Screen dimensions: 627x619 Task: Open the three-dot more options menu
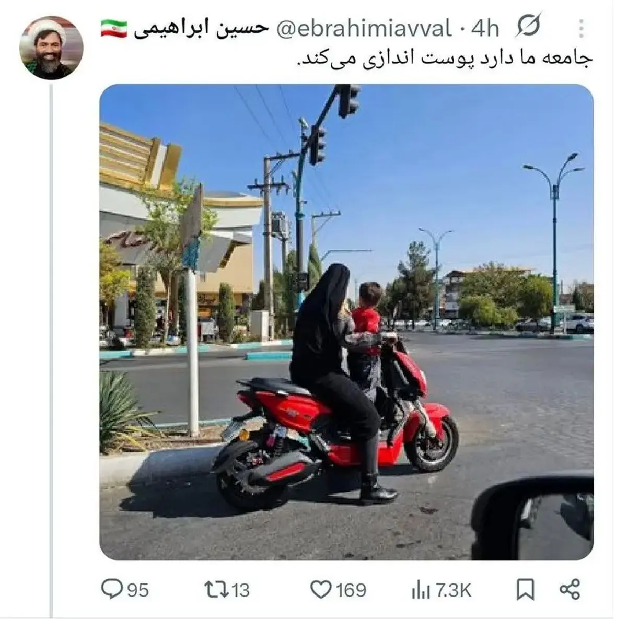[x=582, y=29]
